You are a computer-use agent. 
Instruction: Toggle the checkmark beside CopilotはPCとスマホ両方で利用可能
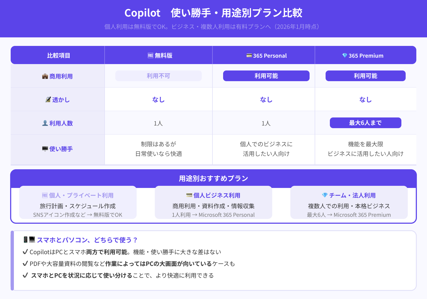26,251
